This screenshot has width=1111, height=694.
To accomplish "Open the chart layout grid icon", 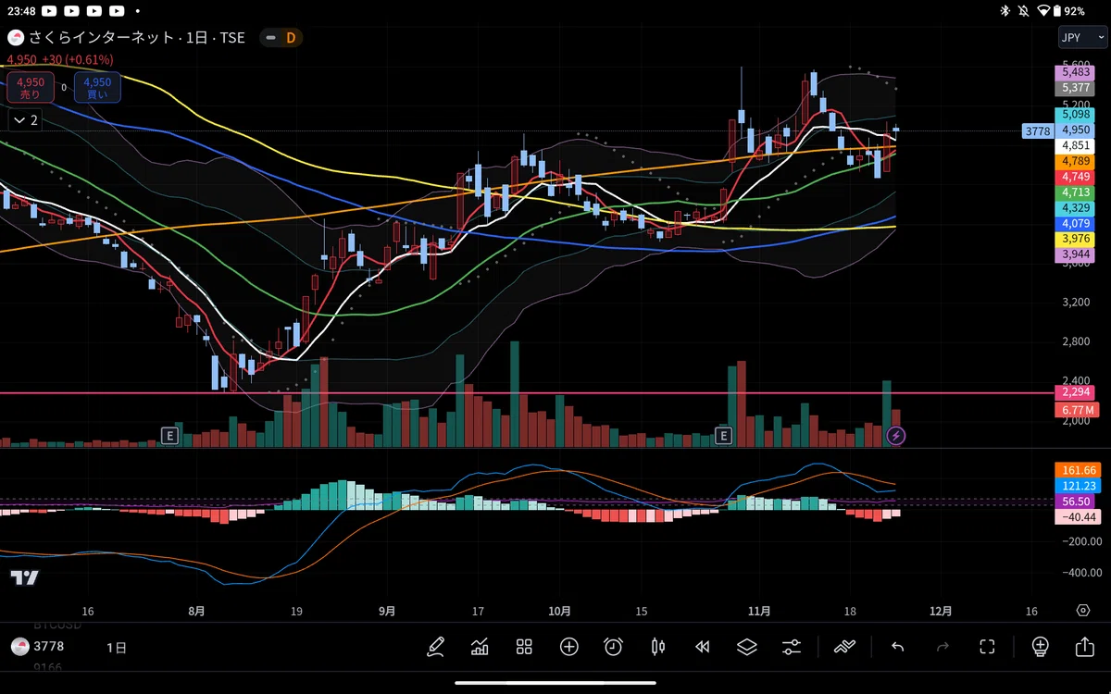I will point(524,647).
